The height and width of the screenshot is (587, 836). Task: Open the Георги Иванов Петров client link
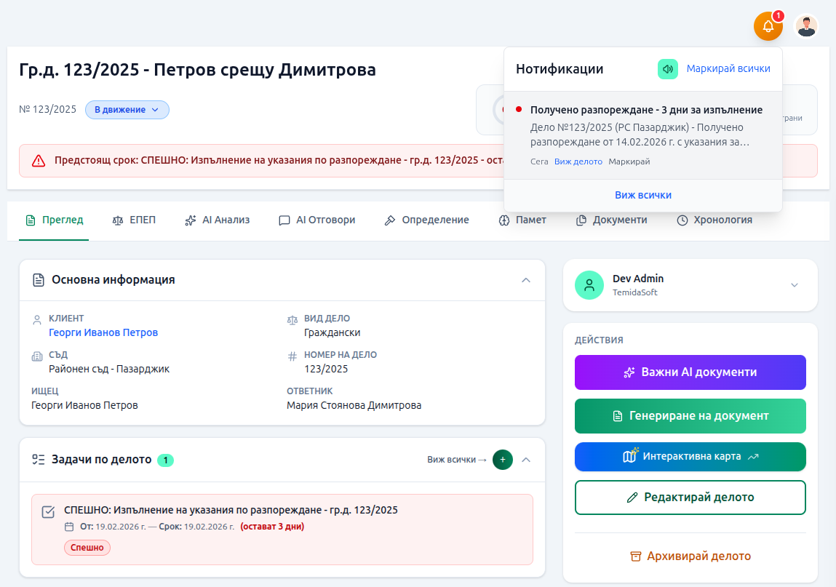103,332
